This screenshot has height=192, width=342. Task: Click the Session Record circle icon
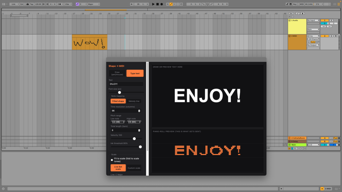tap(181, 4)
